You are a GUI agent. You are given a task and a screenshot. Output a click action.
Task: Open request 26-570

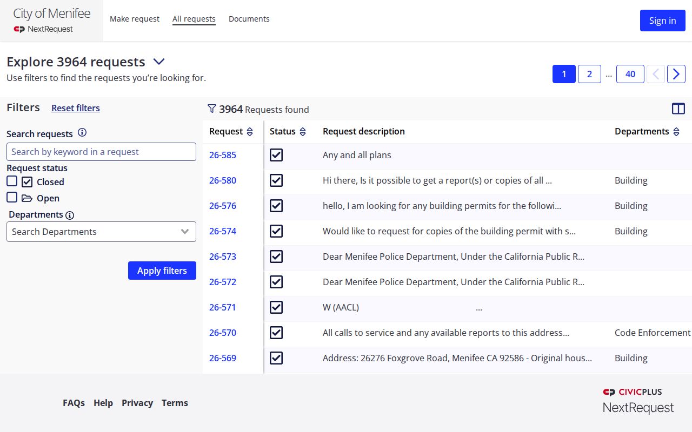pos(223,333)
